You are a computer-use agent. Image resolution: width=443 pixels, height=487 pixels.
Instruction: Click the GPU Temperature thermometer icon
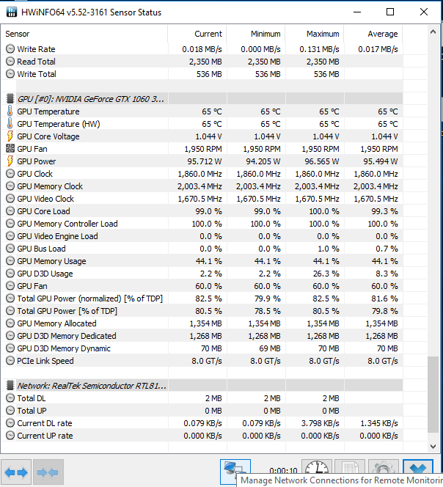pos(10,111)
